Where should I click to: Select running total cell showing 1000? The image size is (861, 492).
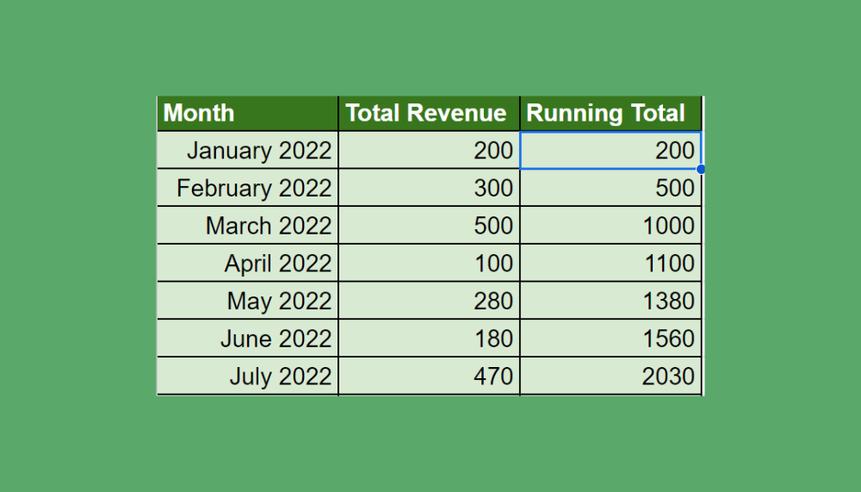610,226
